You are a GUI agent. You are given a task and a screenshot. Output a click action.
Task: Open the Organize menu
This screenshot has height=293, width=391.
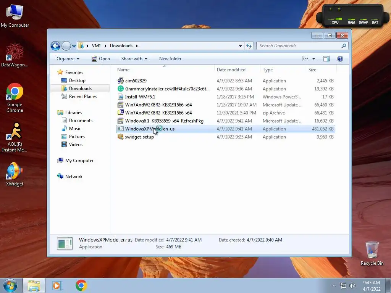(x=68, y=59)
